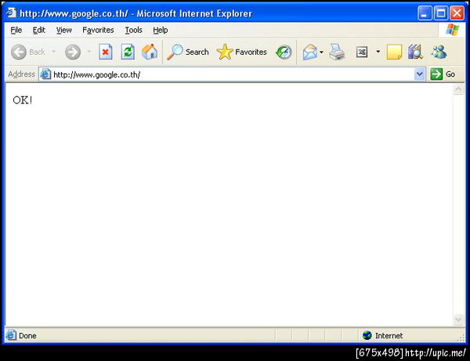Open the History clock icon
The width and height of the screenshot is (470, 361).
[284, 52]
